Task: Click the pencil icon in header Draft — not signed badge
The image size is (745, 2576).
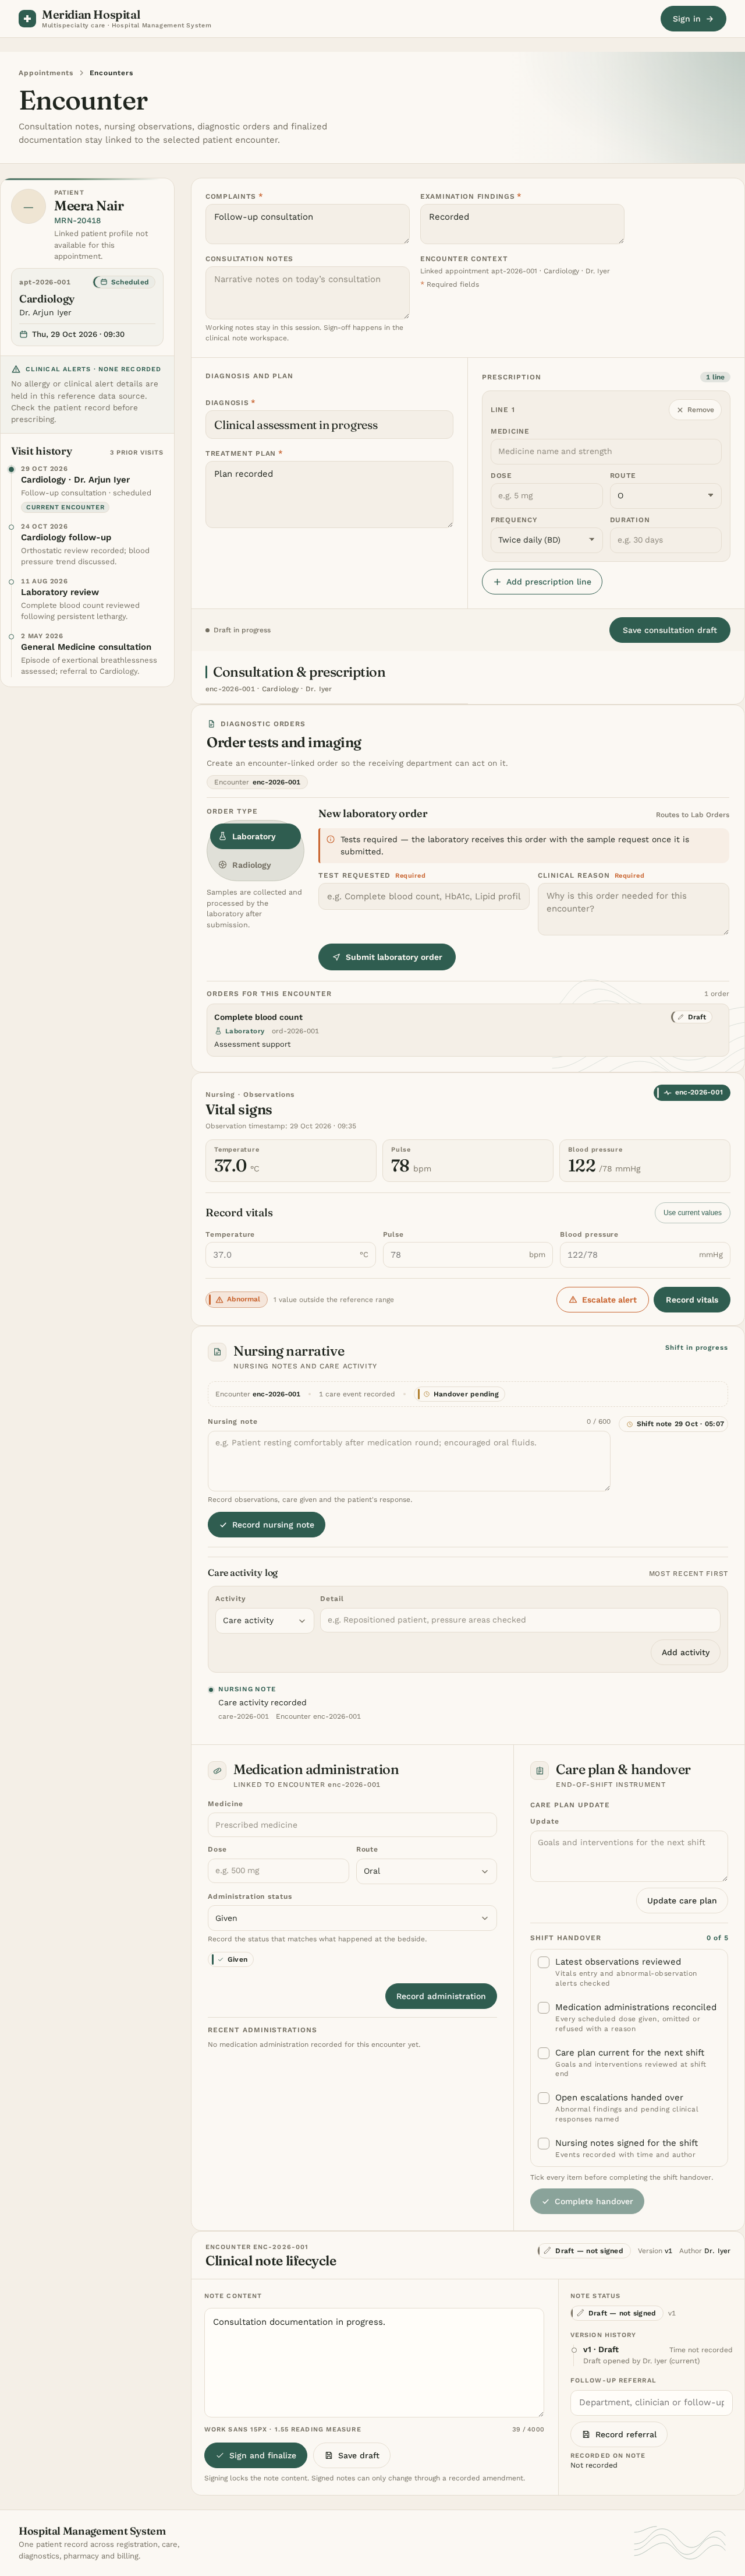Action: 547,2251
